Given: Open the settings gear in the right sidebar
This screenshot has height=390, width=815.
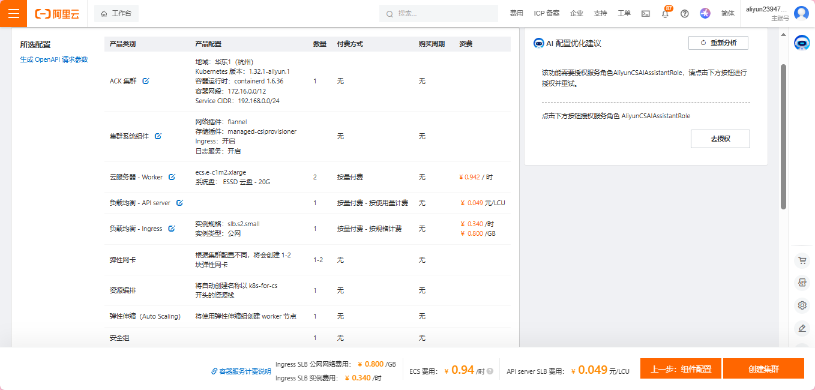Looking at the screenshot, I should pyautogui.click(x=802, y=305).
